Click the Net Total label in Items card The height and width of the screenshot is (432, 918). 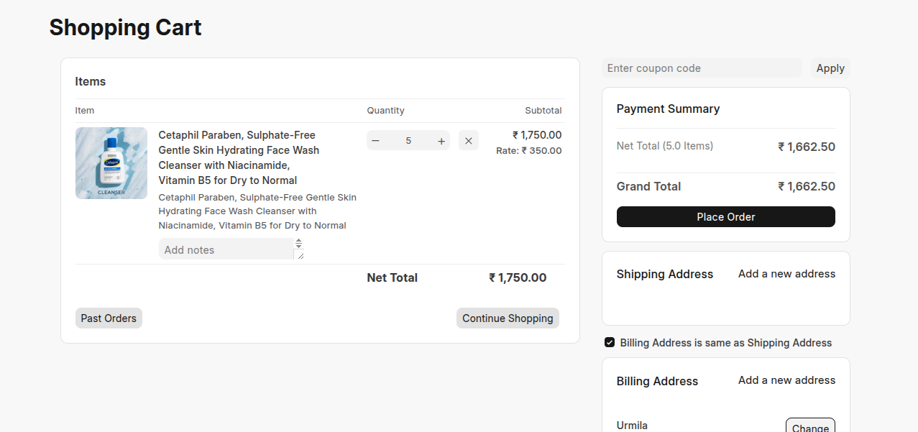[392, 278]
